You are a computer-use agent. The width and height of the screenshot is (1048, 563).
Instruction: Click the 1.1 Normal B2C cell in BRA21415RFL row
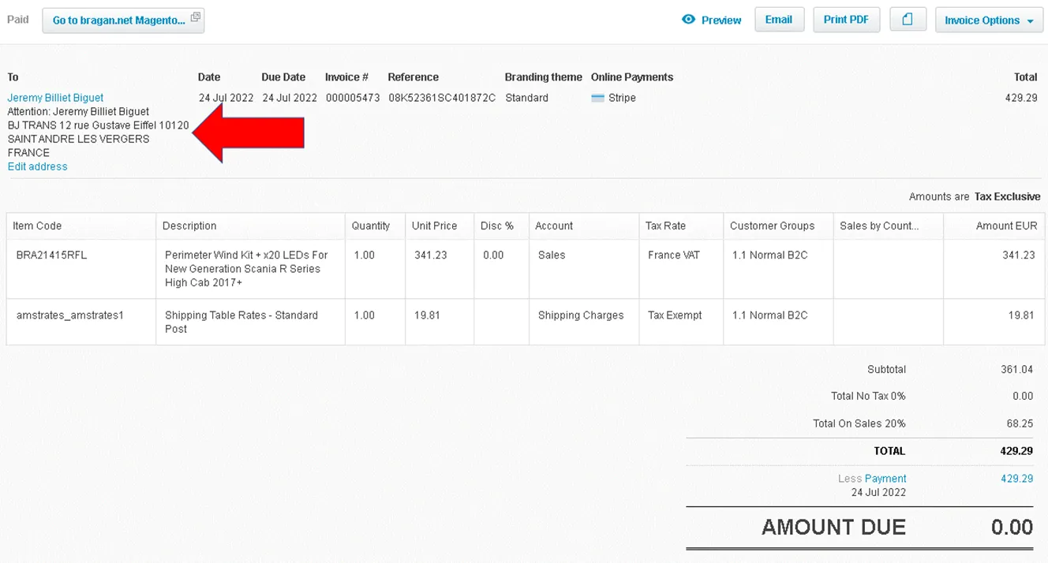click(x=778, y=269)
